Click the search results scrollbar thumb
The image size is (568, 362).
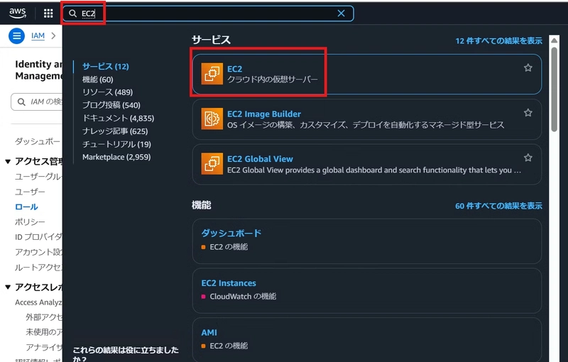(x=555, y=89)
